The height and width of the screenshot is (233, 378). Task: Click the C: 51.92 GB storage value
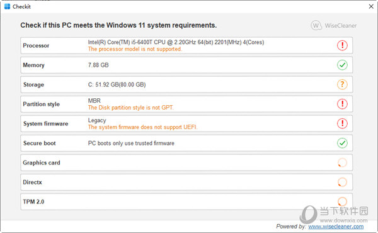click(117, 84)
